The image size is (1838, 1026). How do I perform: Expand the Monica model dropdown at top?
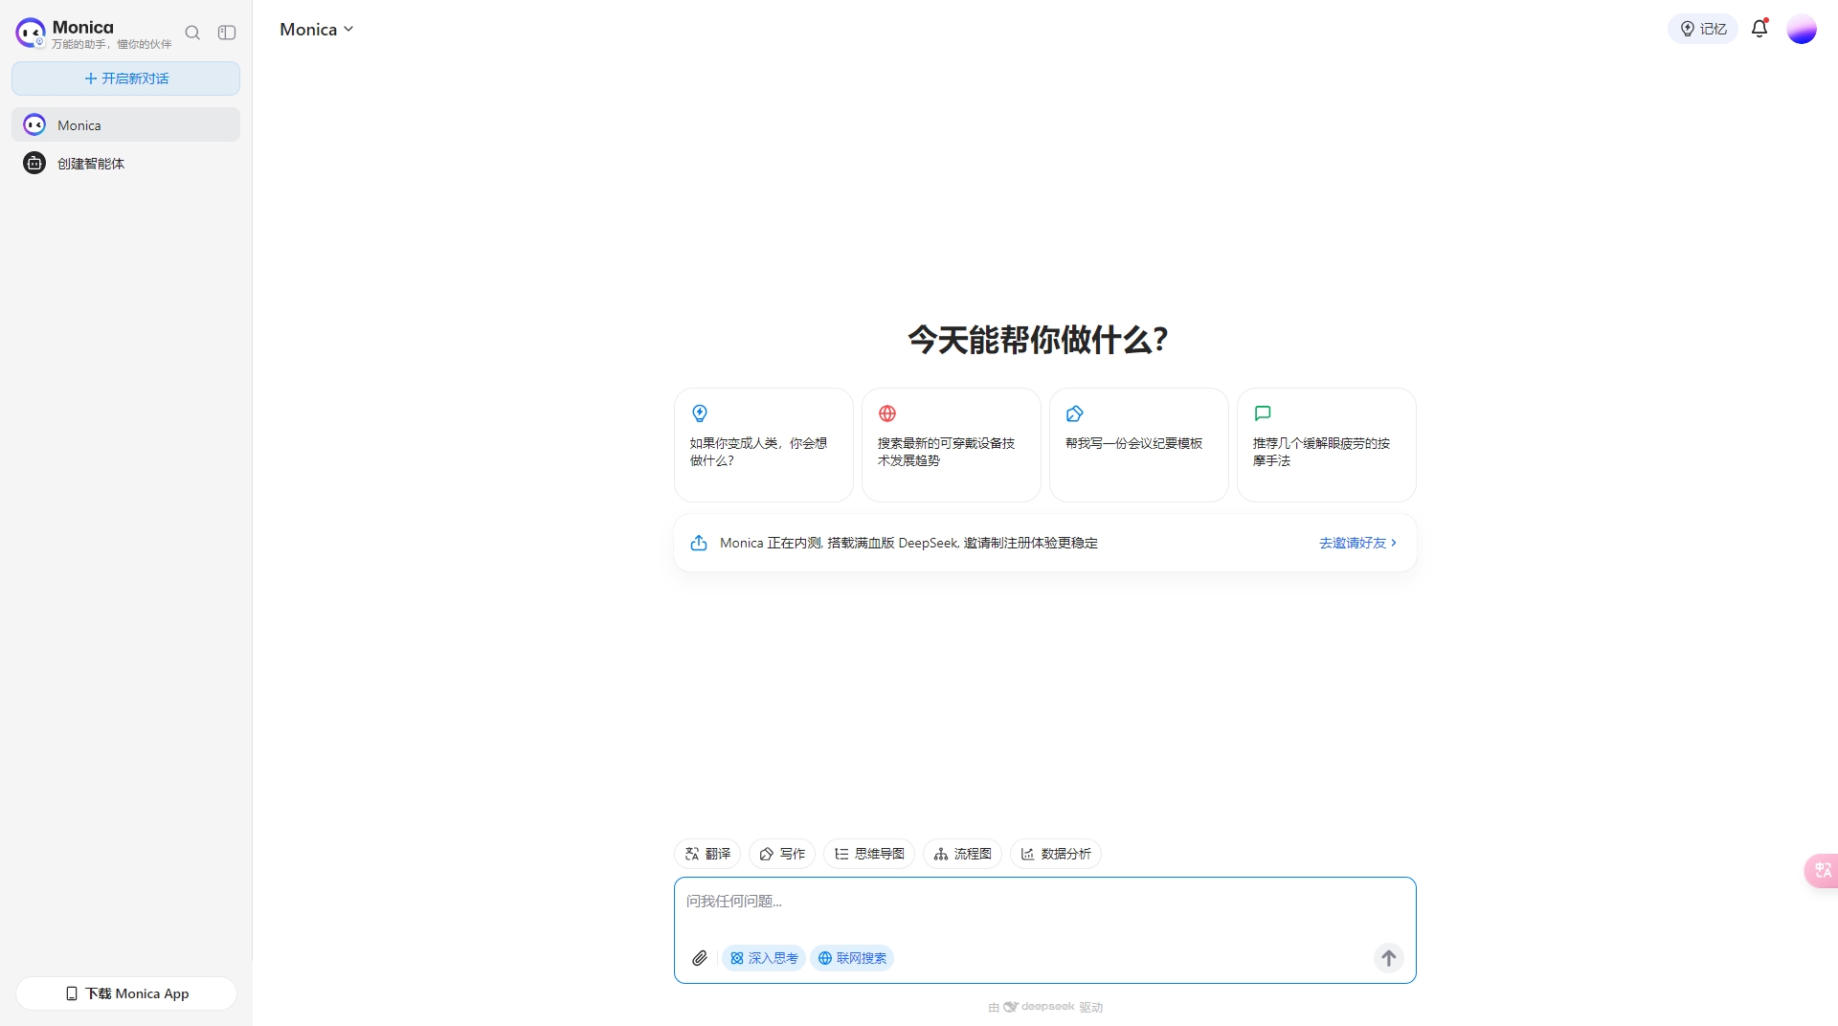(317, 30)
